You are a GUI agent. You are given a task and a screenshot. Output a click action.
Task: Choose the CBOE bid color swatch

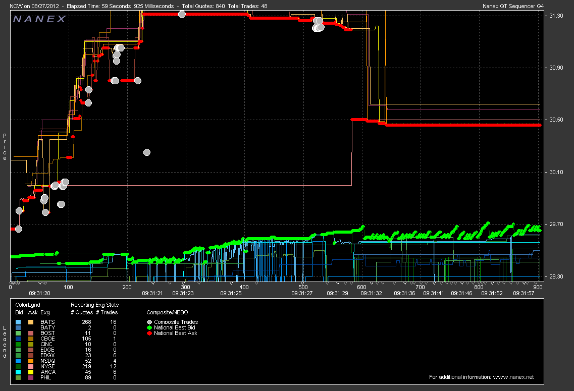(18, 339)
